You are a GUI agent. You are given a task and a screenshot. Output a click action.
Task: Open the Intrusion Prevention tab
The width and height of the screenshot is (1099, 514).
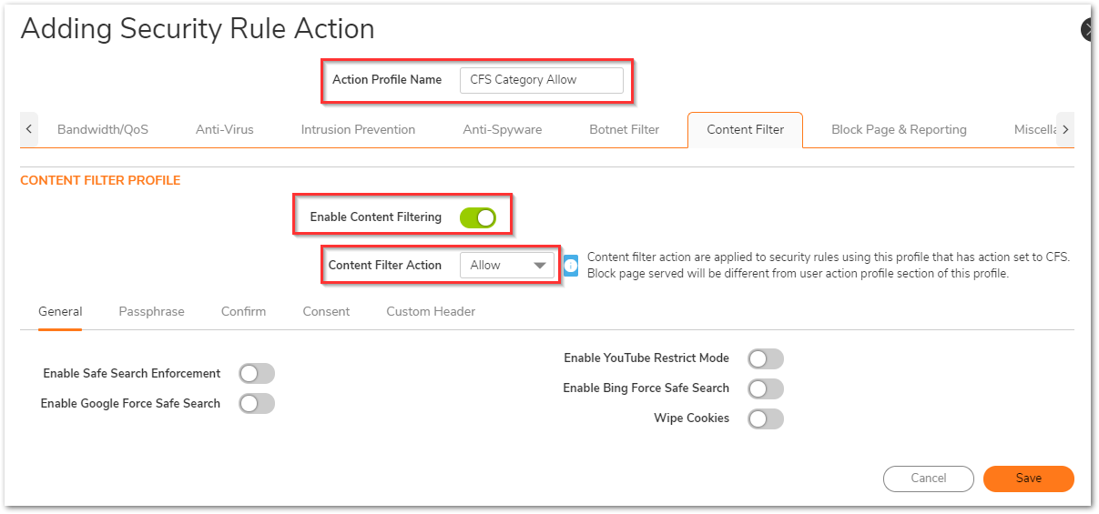click(x=358, y=130)
